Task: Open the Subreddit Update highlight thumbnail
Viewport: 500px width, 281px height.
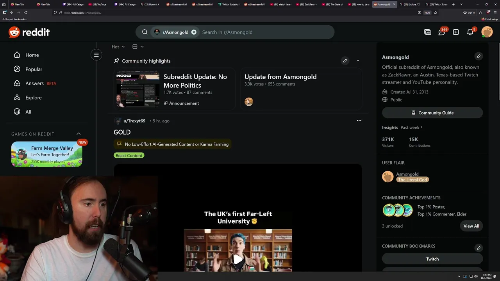Action: (x=138, y=89)
